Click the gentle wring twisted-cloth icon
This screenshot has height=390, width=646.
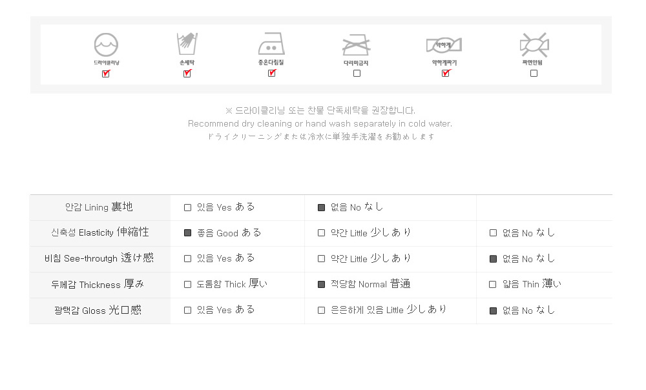click(x=444, y=45)
